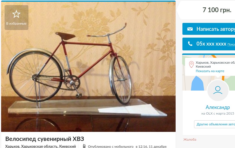235x148 pixels.
Task: Open Александр's profile avatar
Action: tap(218, 90)
